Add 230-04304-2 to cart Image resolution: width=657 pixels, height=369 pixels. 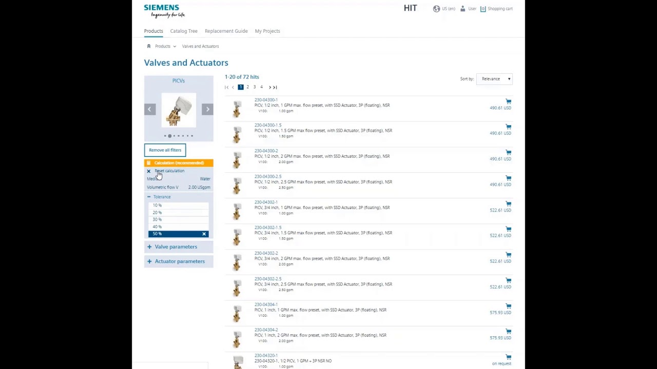[x=508, y=332]
